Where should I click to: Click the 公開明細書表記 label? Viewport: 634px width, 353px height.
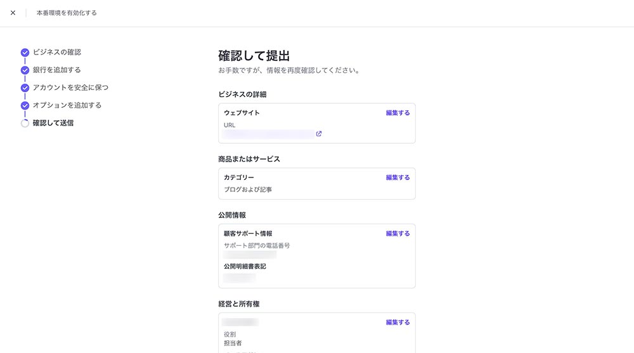click(x=245, y=266)
